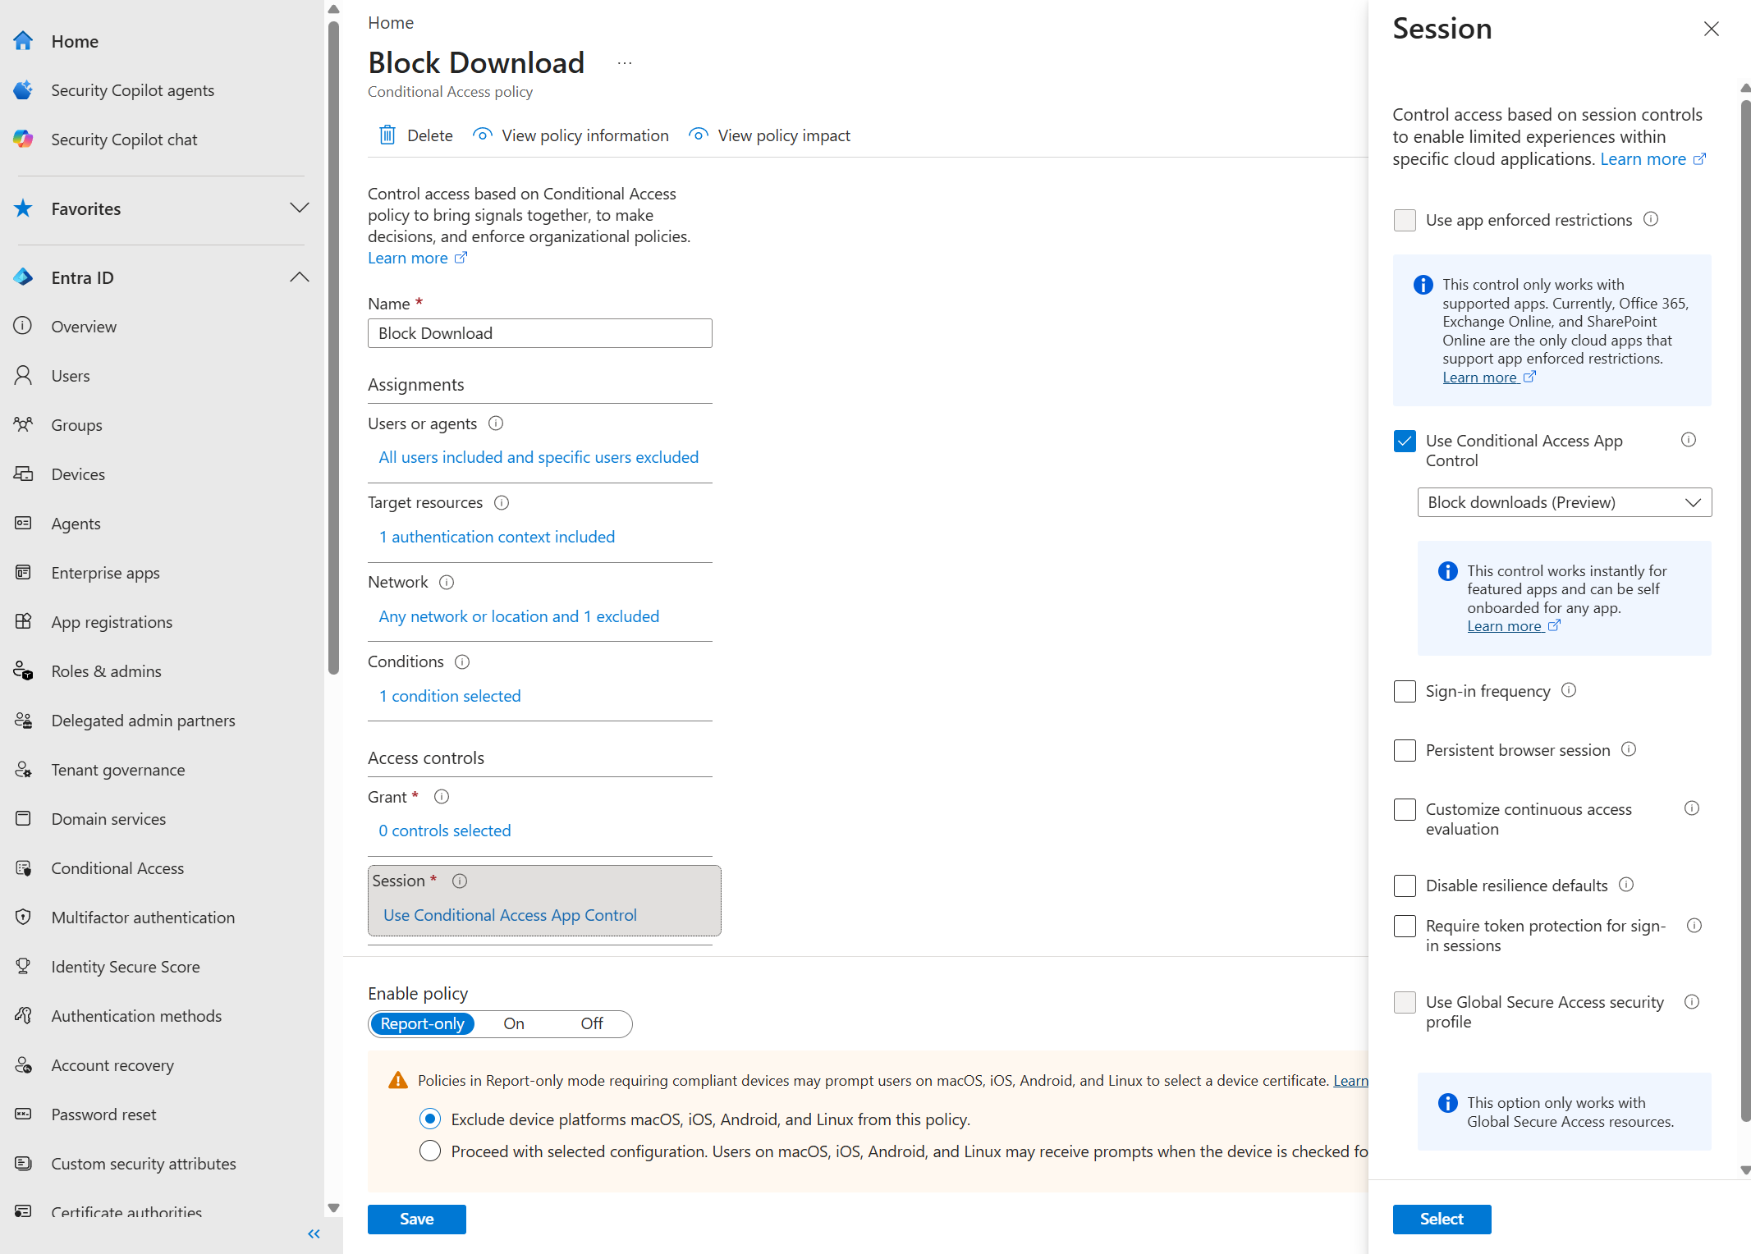Click info icon next to Conditions

[x=462, y=662]
